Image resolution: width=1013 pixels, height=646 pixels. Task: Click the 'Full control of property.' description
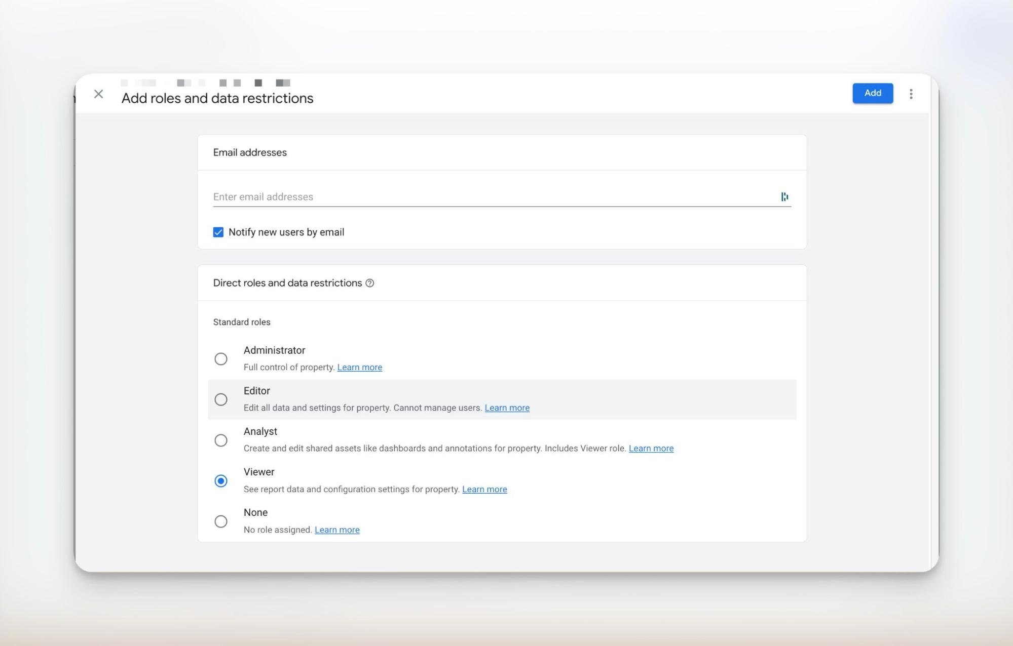coord(289,367)
